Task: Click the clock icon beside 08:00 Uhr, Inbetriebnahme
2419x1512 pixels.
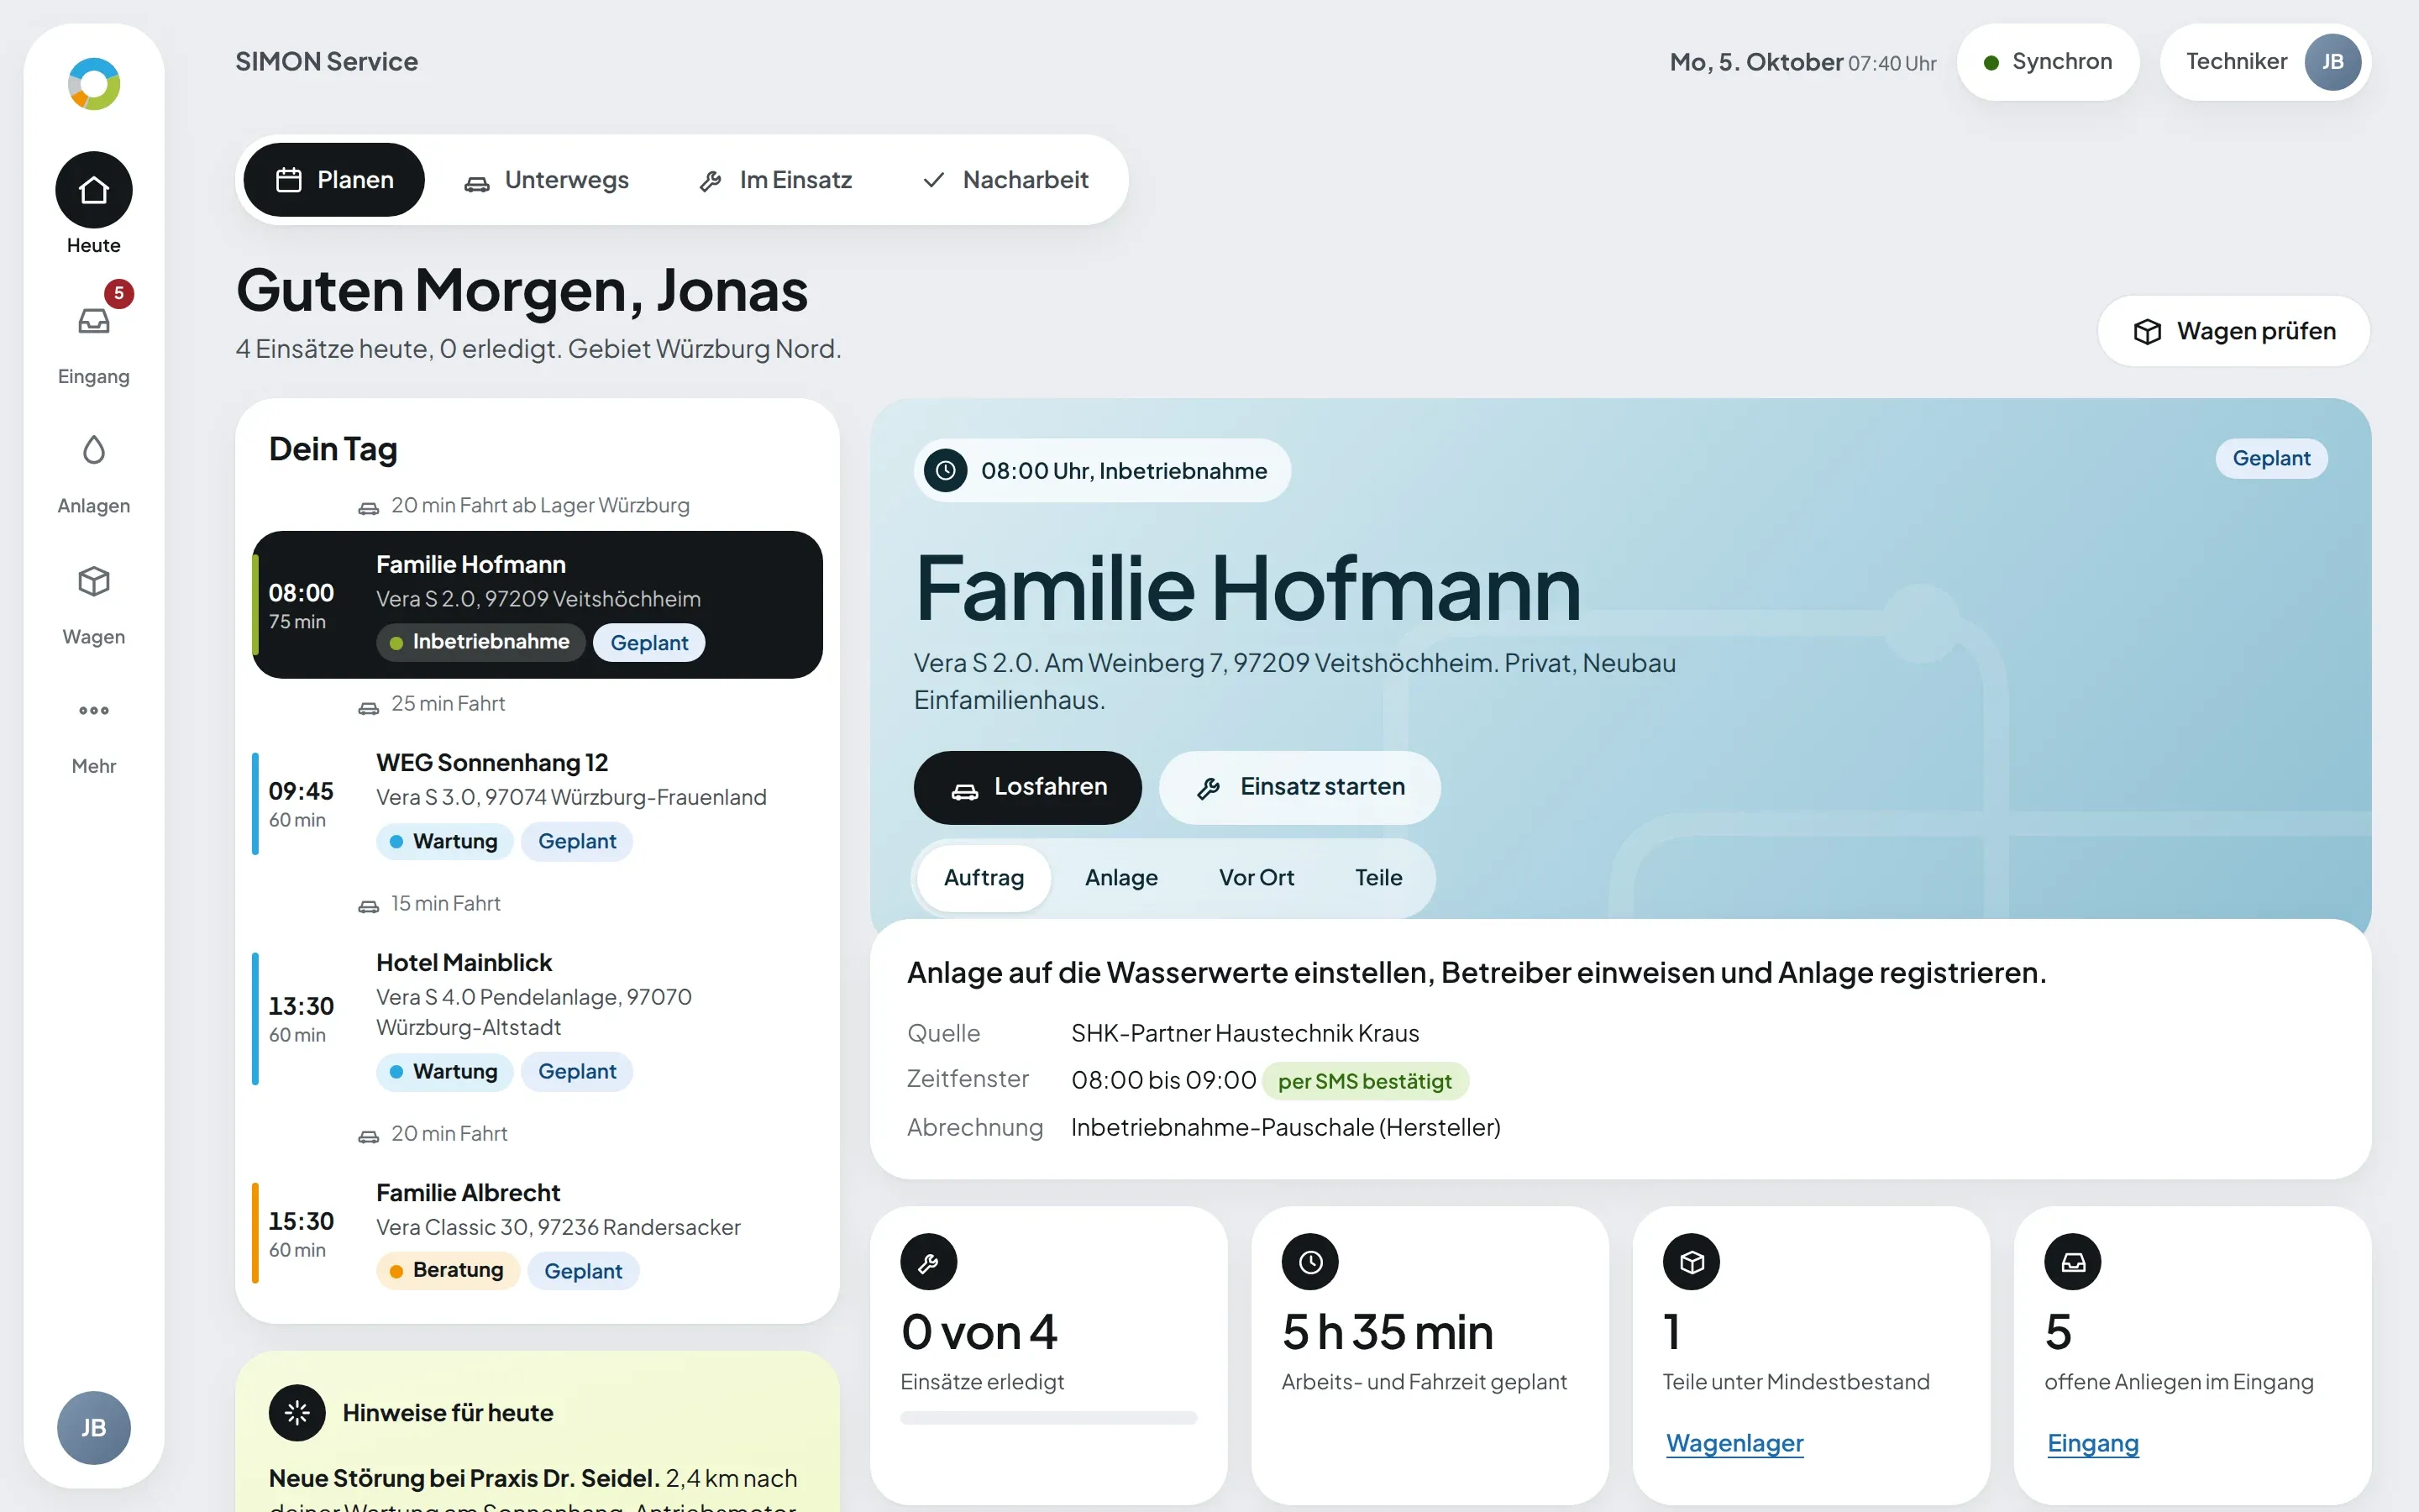Action: [x=946, y=470]
